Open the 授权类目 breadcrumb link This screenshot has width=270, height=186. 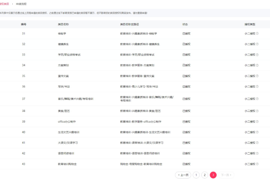click(x=4, y=4)
